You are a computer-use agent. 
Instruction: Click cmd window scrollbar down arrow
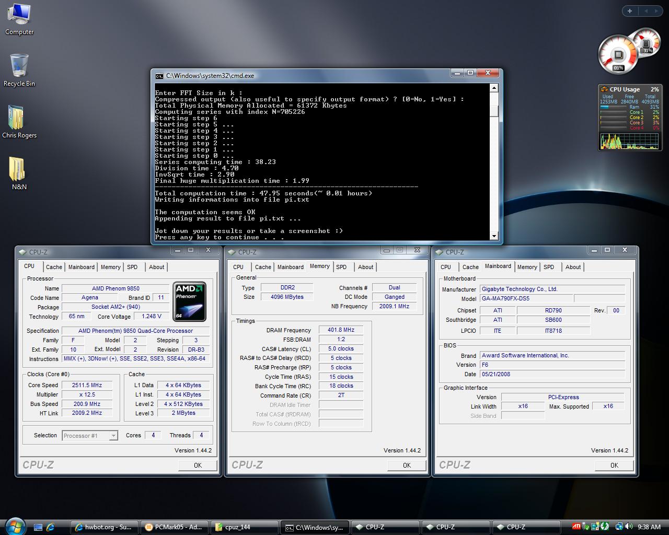point(494,236)
